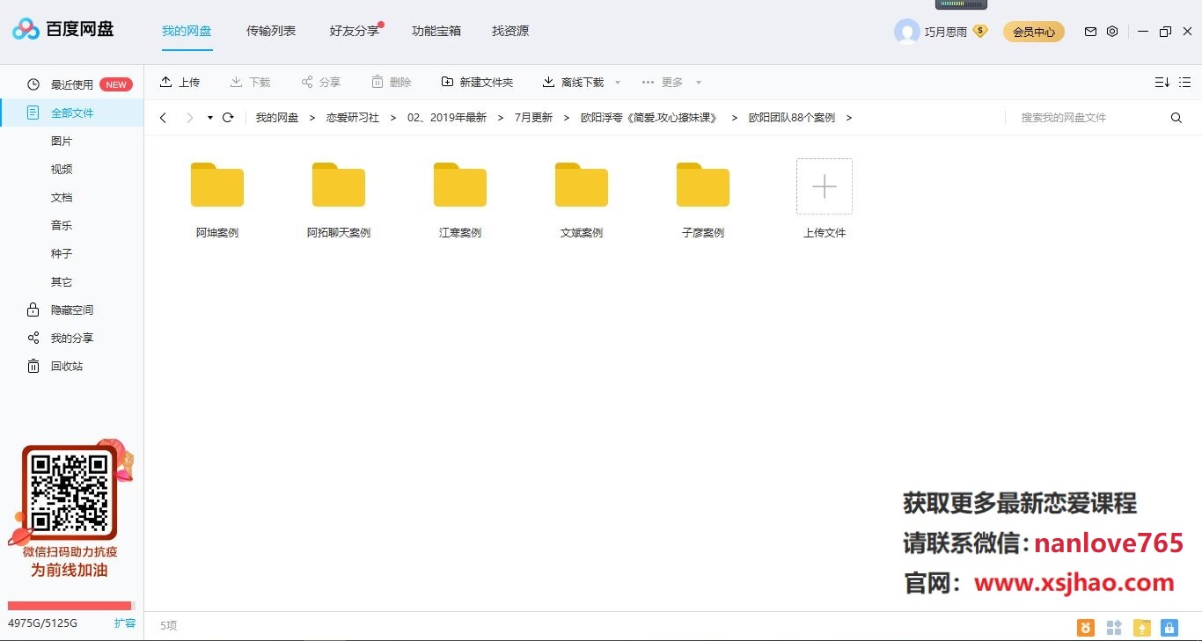This screenshot has width=1202, height=641.
Task: Click the storage usage progress bar
Action: [70, 606]
